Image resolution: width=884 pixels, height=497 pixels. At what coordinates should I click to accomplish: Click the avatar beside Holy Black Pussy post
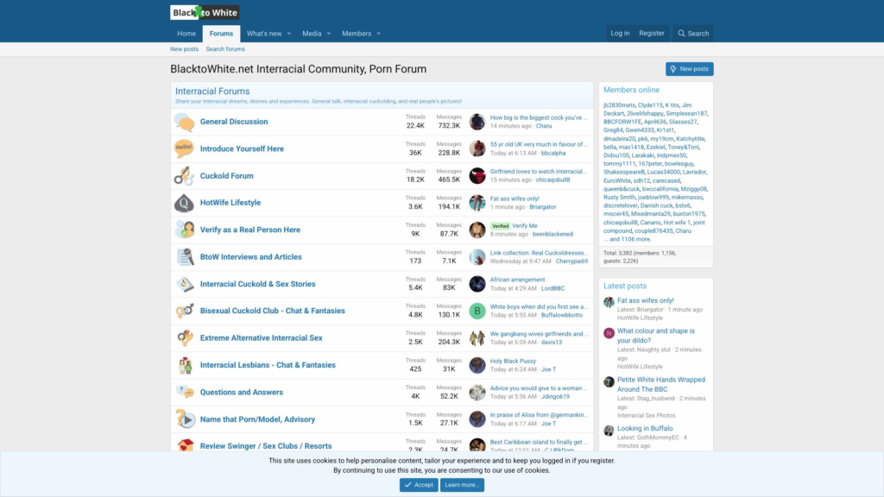tap(477, 365)
